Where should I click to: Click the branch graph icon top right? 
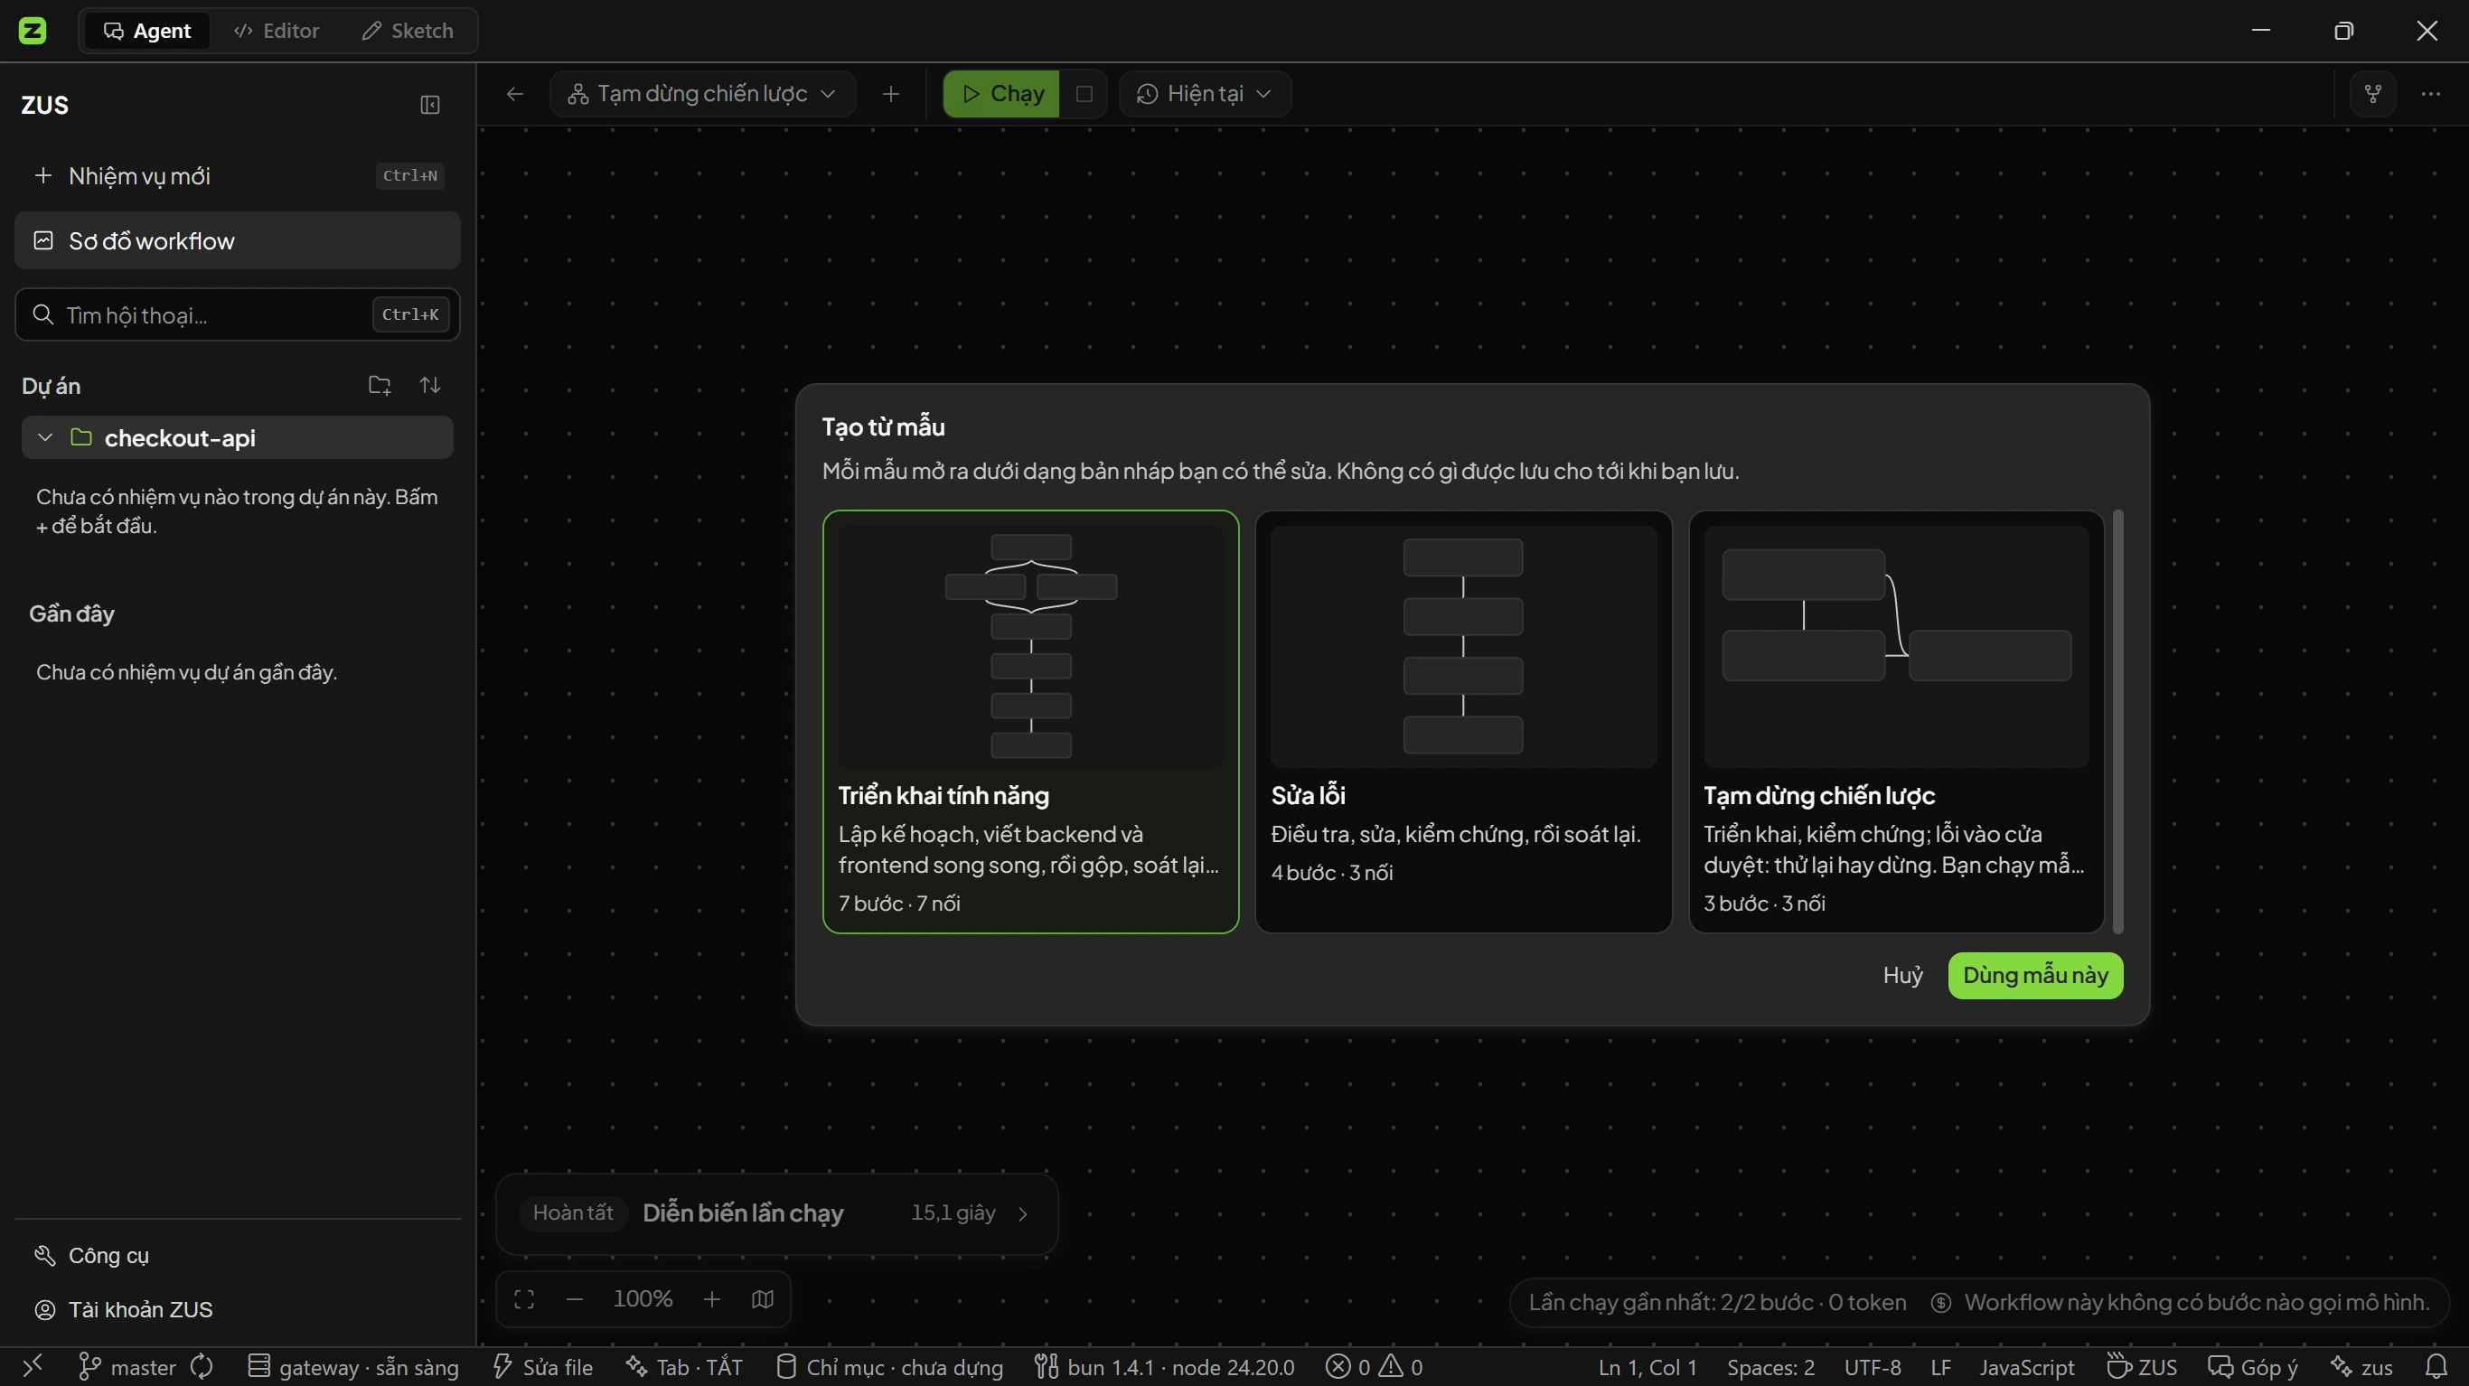point(2373,94)
